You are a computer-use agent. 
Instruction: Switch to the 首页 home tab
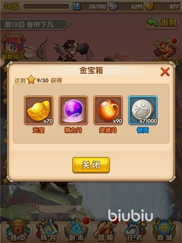[17, 230]
